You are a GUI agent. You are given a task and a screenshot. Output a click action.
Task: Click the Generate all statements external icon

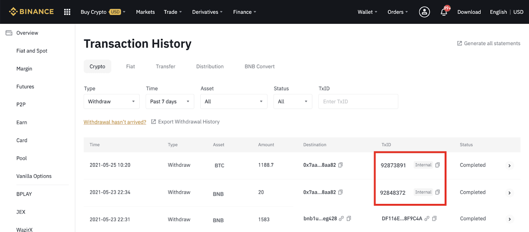coord(460,43)
